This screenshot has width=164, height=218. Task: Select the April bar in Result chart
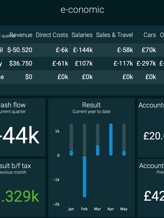pyautogui.click(x=111, y=140)
